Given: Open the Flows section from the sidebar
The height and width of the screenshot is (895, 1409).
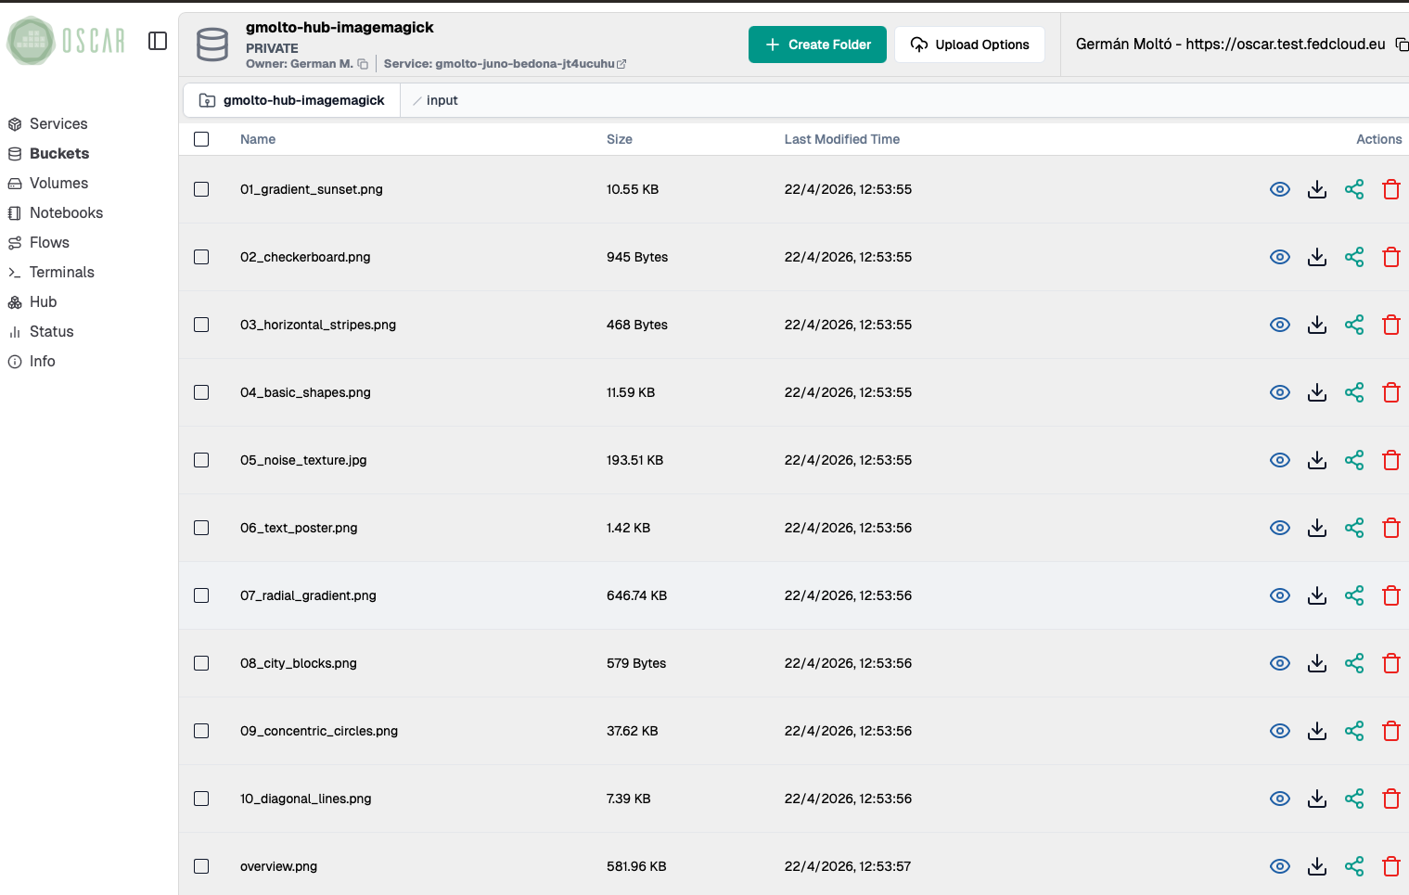Looking at the screenshot, I should tap(50, 242).
